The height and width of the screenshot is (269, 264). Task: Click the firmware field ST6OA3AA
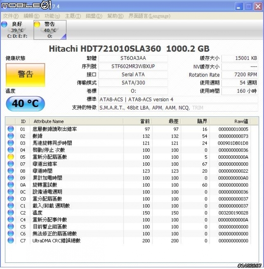(133, 58)
